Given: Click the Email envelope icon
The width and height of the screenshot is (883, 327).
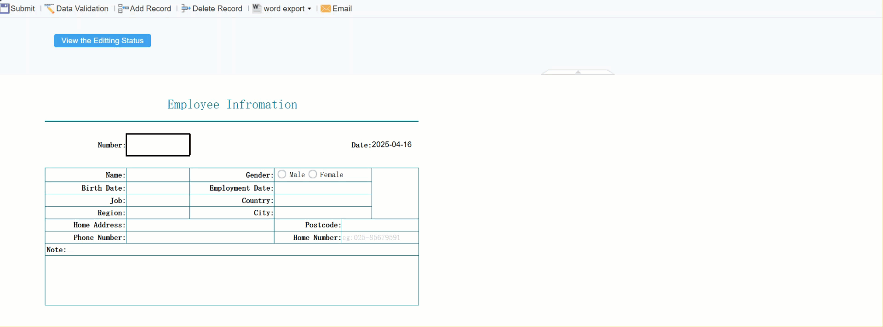Looking at the screenshot, I should tap(326, 8).
